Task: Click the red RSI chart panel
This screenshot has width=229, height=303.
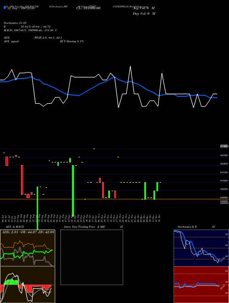Action: tap(201, 285)
